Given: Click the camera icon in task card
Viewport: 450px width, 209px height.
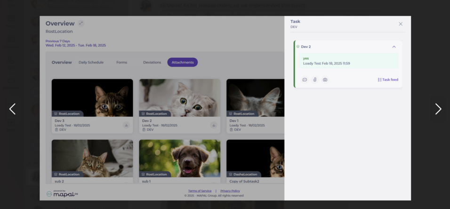Looking at the screenshot, I should 325,80.
